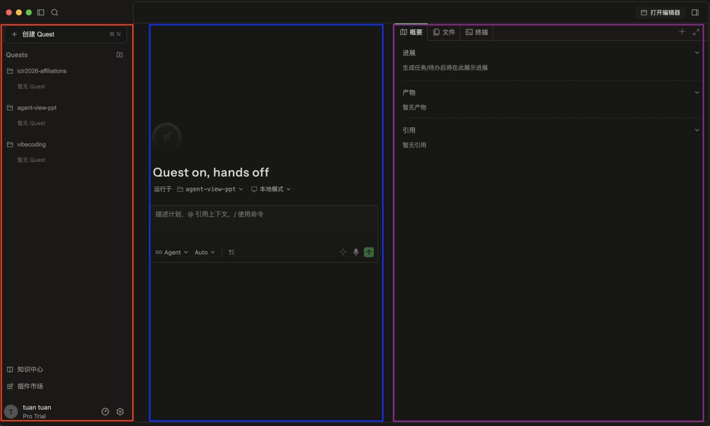The height and width of the screenshot is (426, 710).
Task: Click 暂无引用 text
Action: click(x=414, y=145)
